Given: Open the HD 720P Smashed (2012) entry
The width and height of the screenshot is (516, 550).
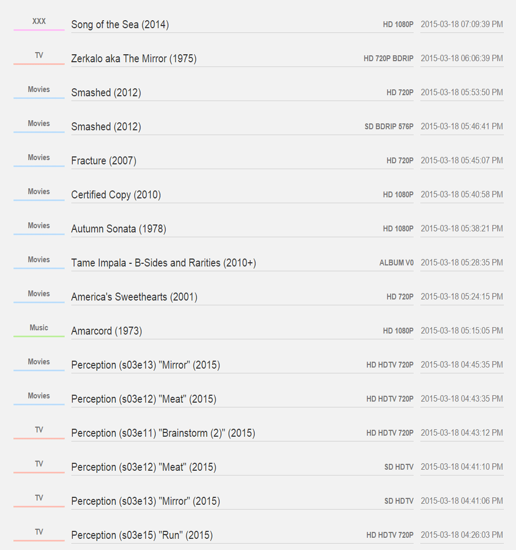Looking at the screenshot, I should tap(106, 93).
